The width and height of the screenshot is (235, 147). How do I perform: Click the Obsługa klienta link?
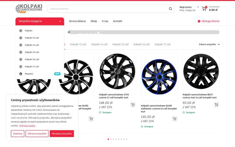point(211,21)
